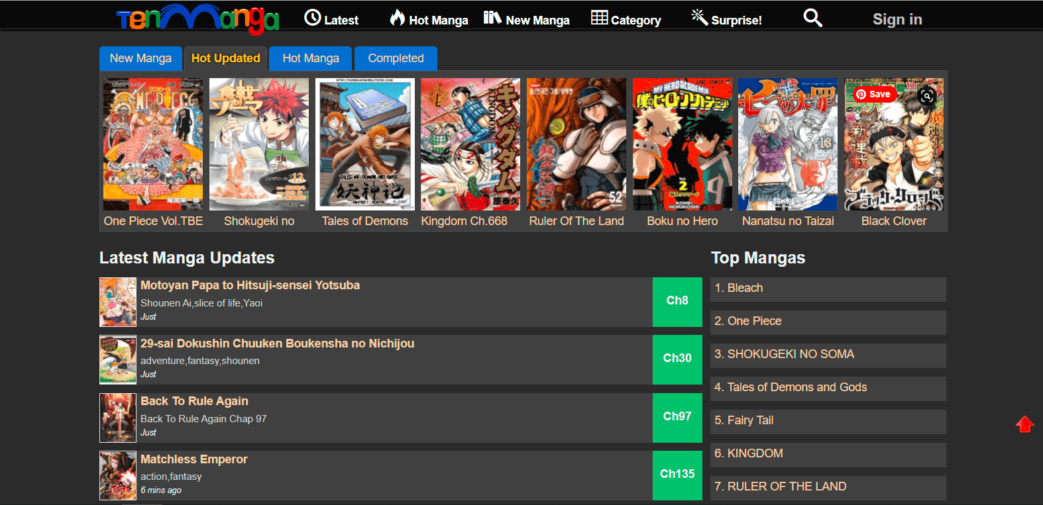This screenshot has width=1043, height=505.
Task: Open the Shokugeki no cover thumbnail
Action: [x=259, y=144]
